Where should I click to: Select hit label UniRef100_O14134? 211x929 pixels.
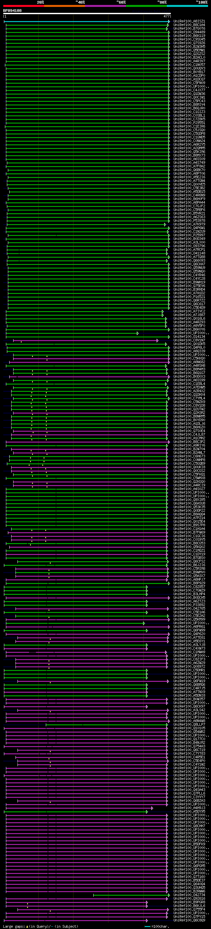click(189, 336)
